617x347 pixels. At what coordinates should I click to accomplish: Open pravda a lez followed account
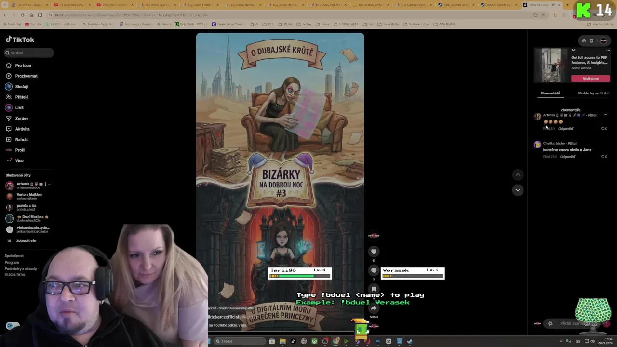(x=21, y=207)
